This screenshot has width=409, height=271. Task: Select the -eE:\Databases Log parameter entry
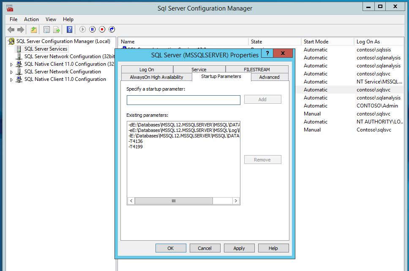(x=184, y=130)
